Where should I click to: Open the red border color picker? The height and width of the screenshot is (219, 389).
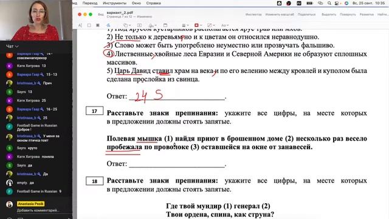[x=198, y=26]
